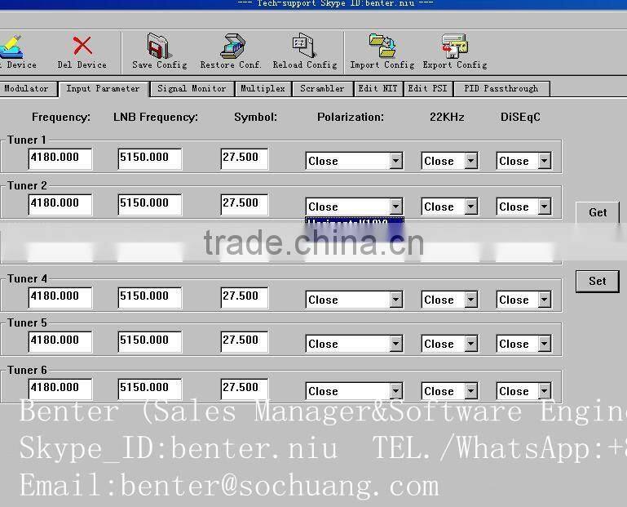This screenshot has width=627, height=507.
Task: Click Tuner 4 Symbol field
Action: [244, 297]
